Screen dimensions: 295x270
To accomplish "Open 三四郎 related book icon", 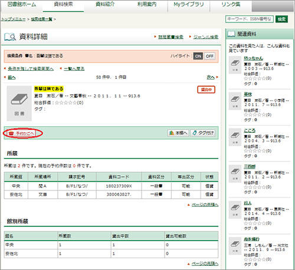I will tap(235, 173).
